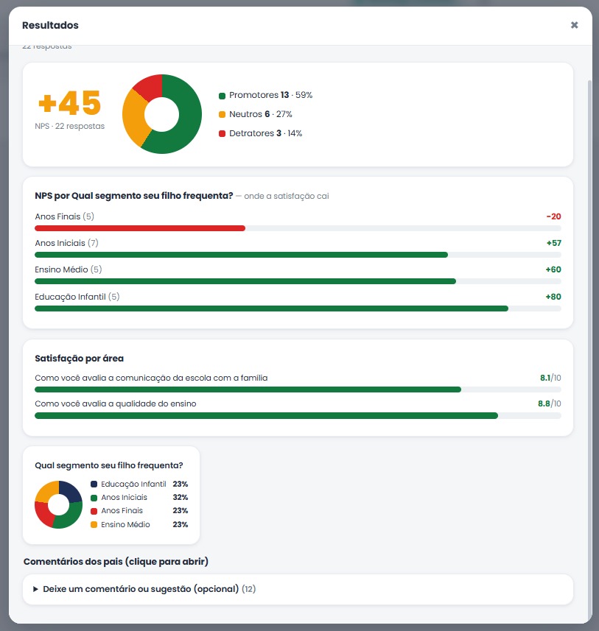Click 'Ensino Médio (5)' row label
The height and width of the screenshot is (631, 599).
click(x=68, y=269)
